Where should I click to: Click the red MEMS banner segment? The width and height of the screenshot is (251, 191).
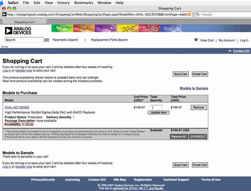pos(149,28)
